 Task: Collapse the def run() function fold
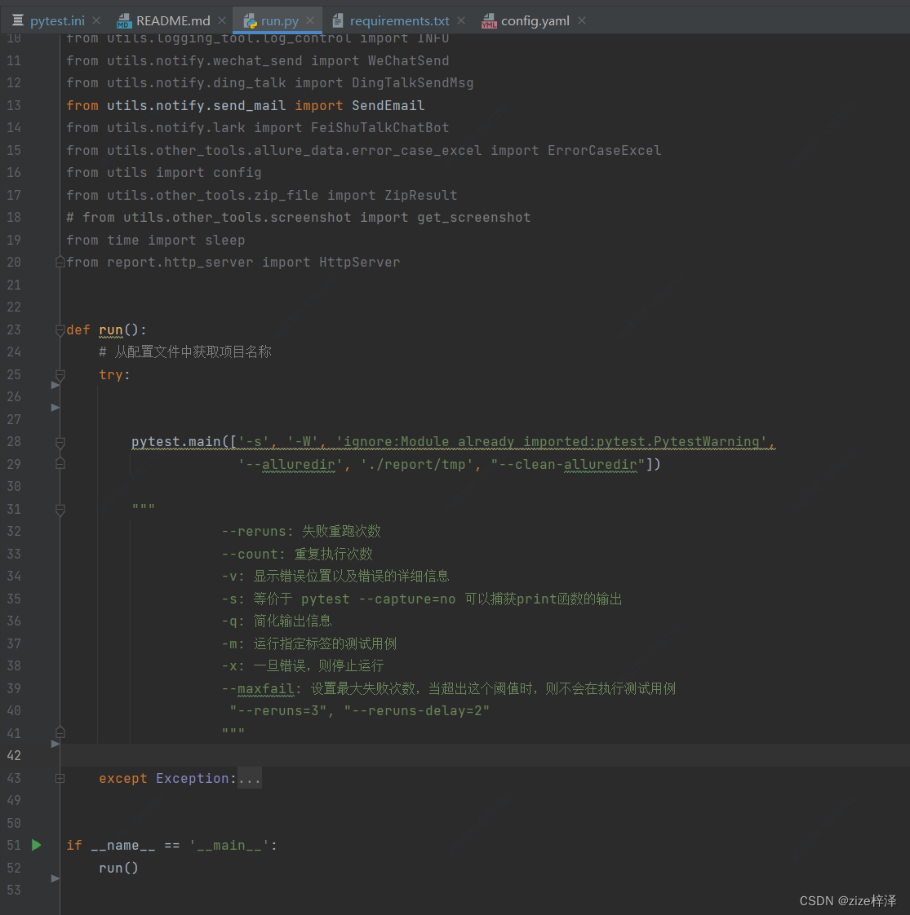pyautogui.click(x=60, y=330)
